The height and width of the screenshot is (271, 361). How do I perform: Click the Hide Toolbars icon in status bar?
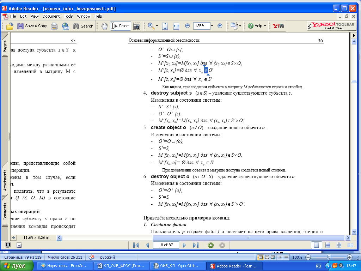coord(19,245)
